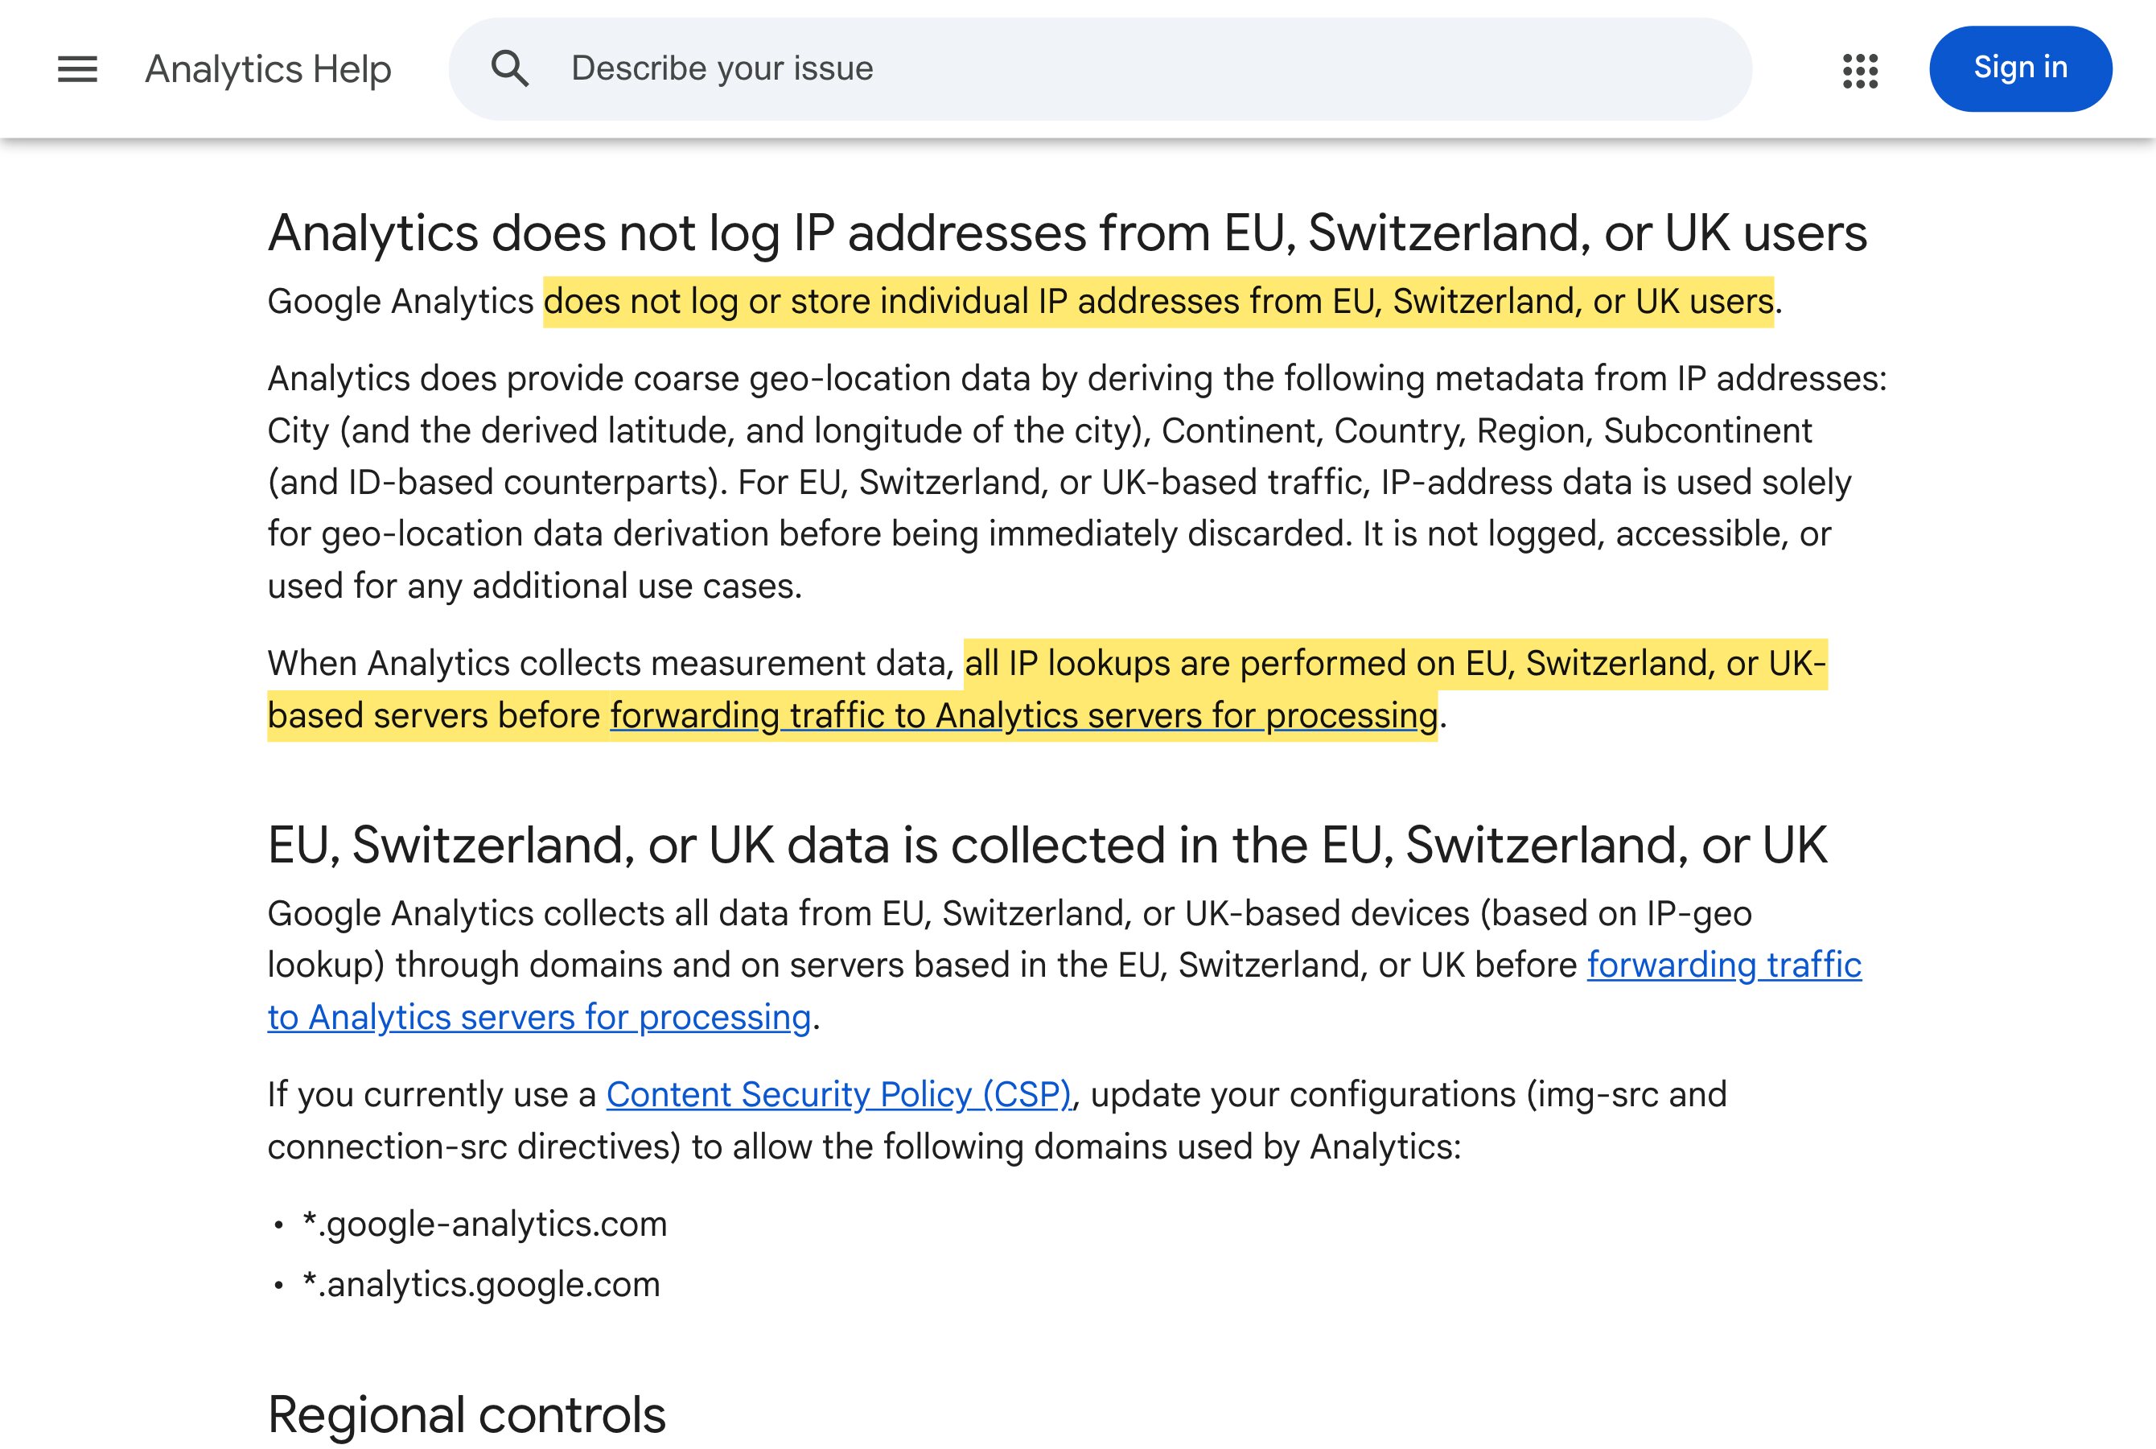Click the sentence starting 'If you currently use a'
The width and height of the screenshot is (2156, 1449).
997,1120
